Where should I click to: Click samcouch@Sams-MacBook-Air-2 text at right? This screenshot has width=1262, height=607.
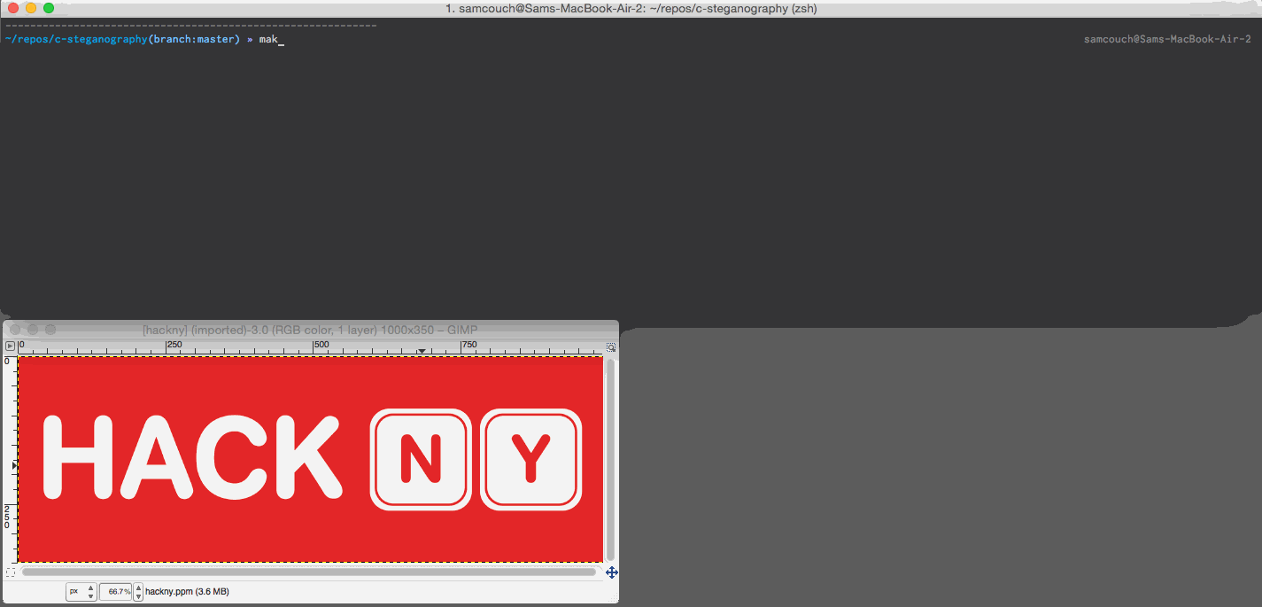(1167, 40)
